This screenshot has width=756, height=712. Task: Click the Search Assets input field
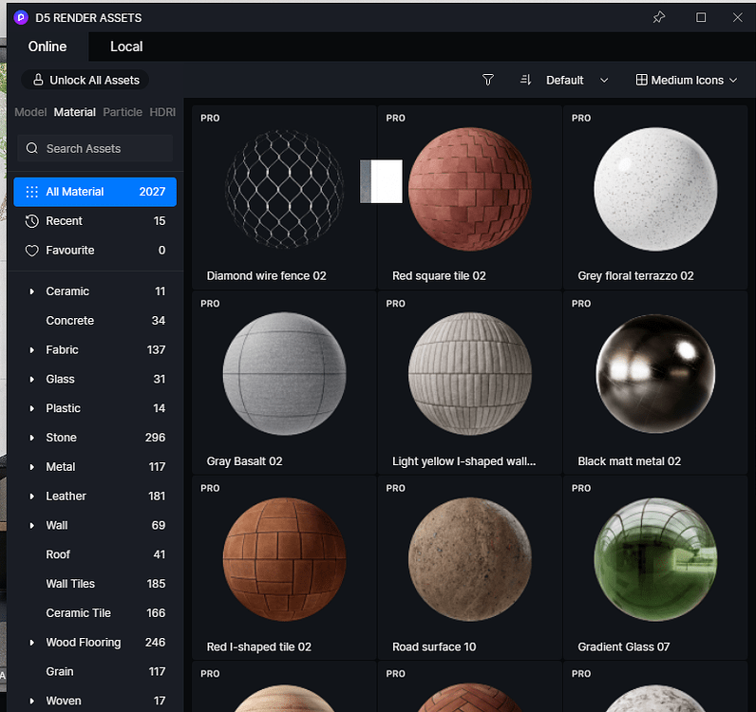(x=95, y=148)
